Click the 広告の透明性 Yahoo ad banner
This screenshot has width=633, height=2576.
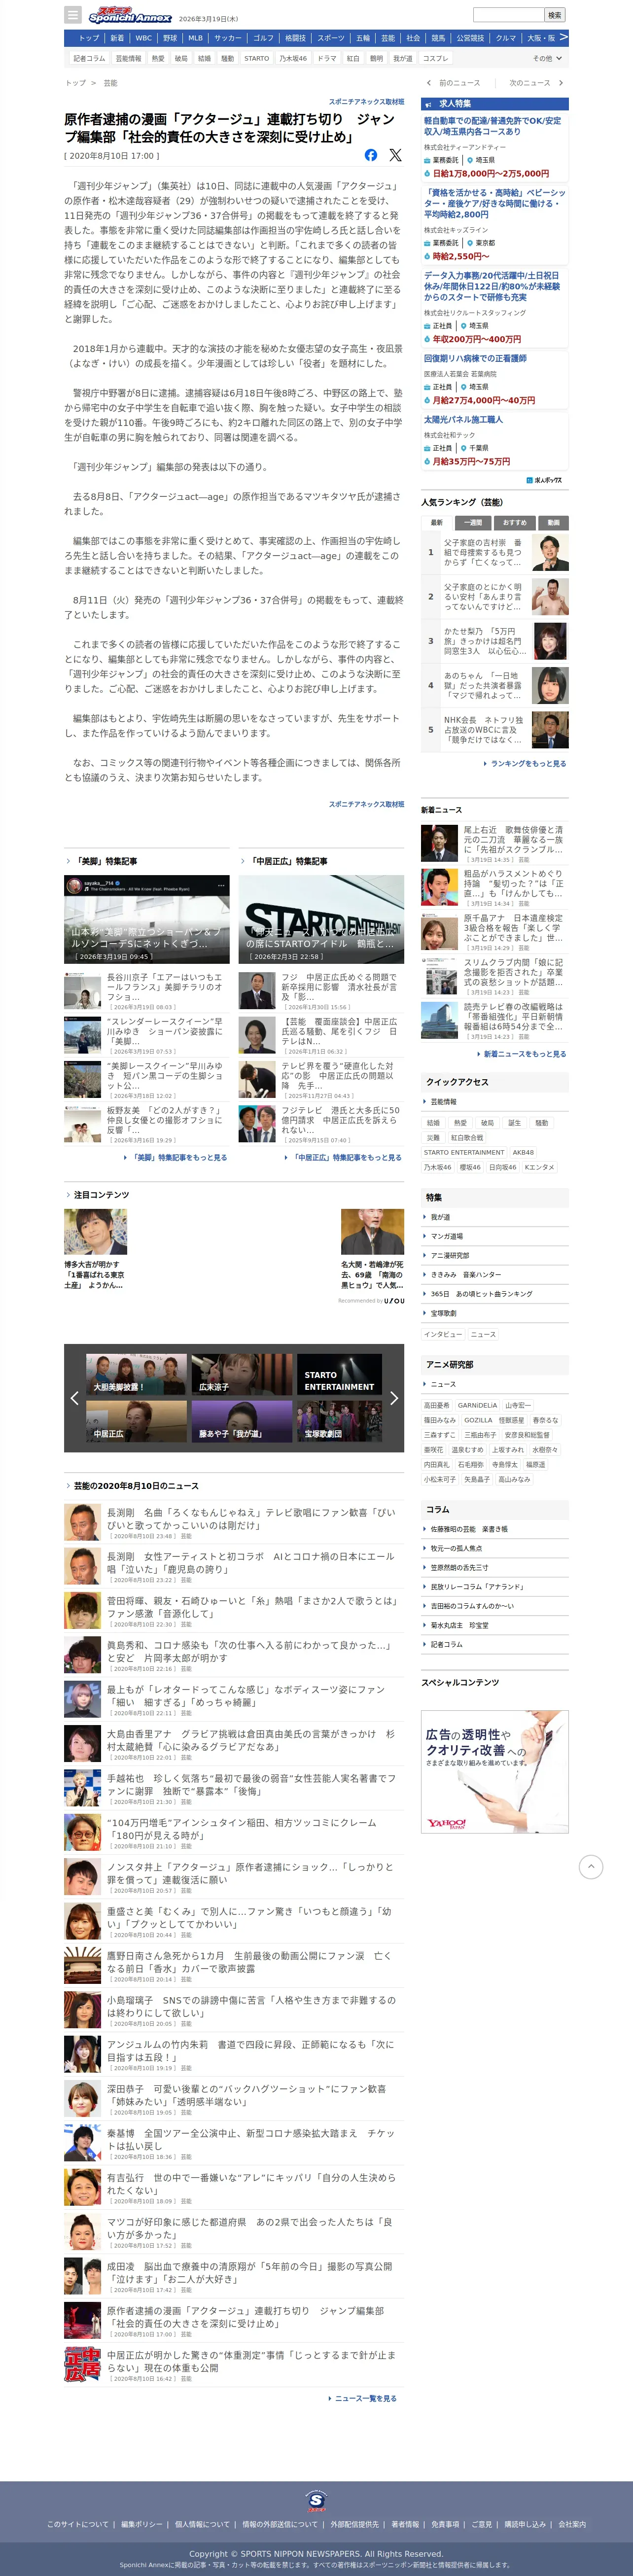(495, 1771)
